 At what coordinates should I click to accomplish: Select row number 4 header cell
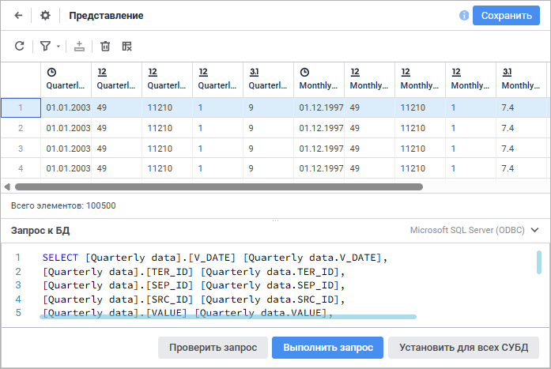click(21, 168)
